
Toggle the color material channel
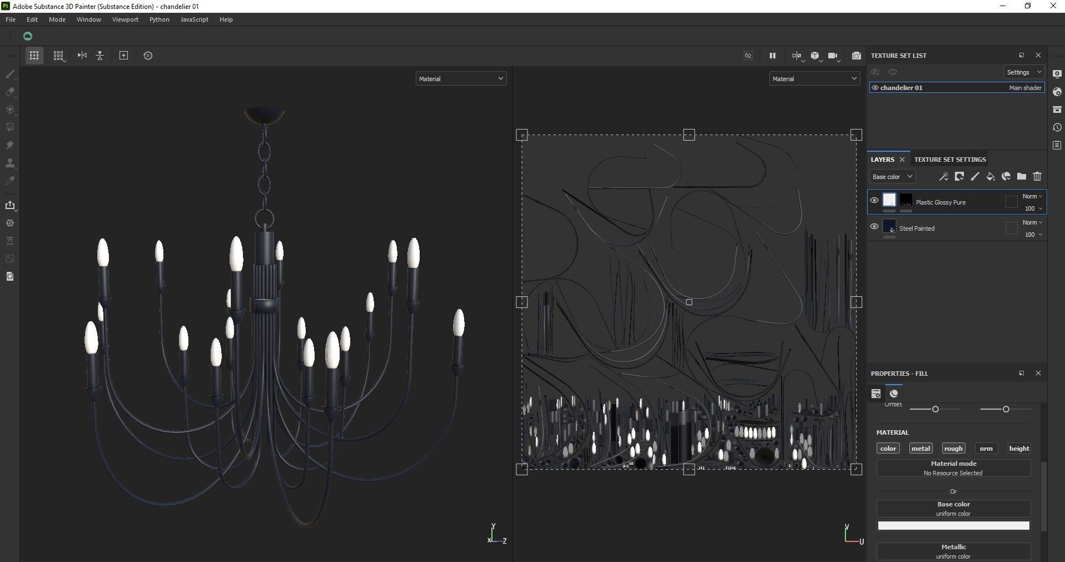[888, 449]
